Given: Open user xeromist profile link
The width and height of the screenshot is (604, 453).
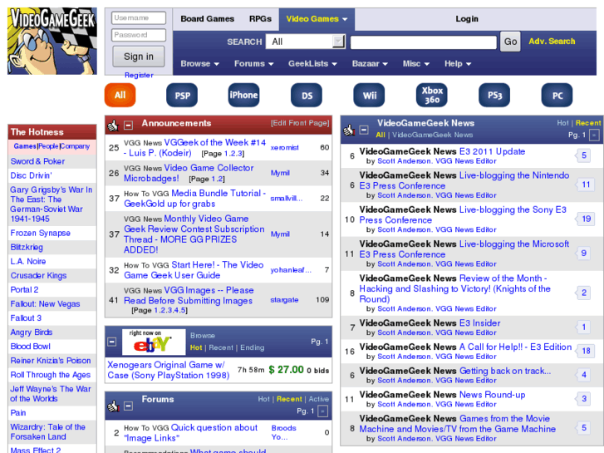Looking at the screenshot, I should tap(284, 148).
